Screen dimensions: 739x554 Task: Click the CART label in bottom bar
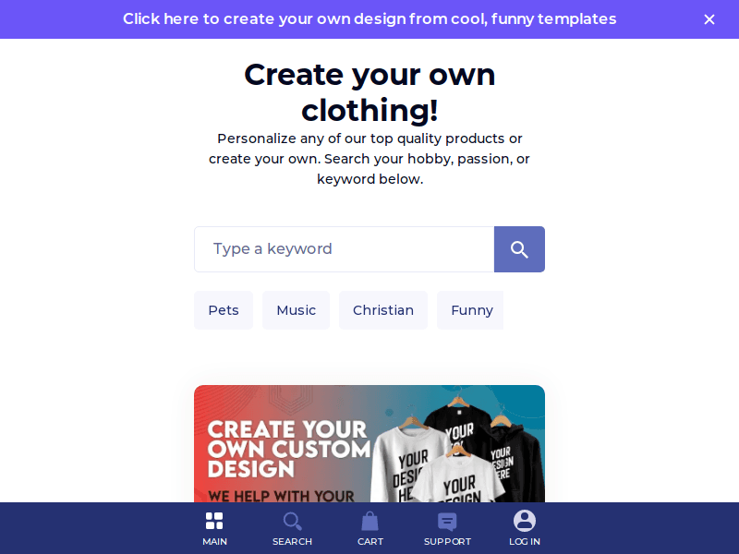click(370, 542)
